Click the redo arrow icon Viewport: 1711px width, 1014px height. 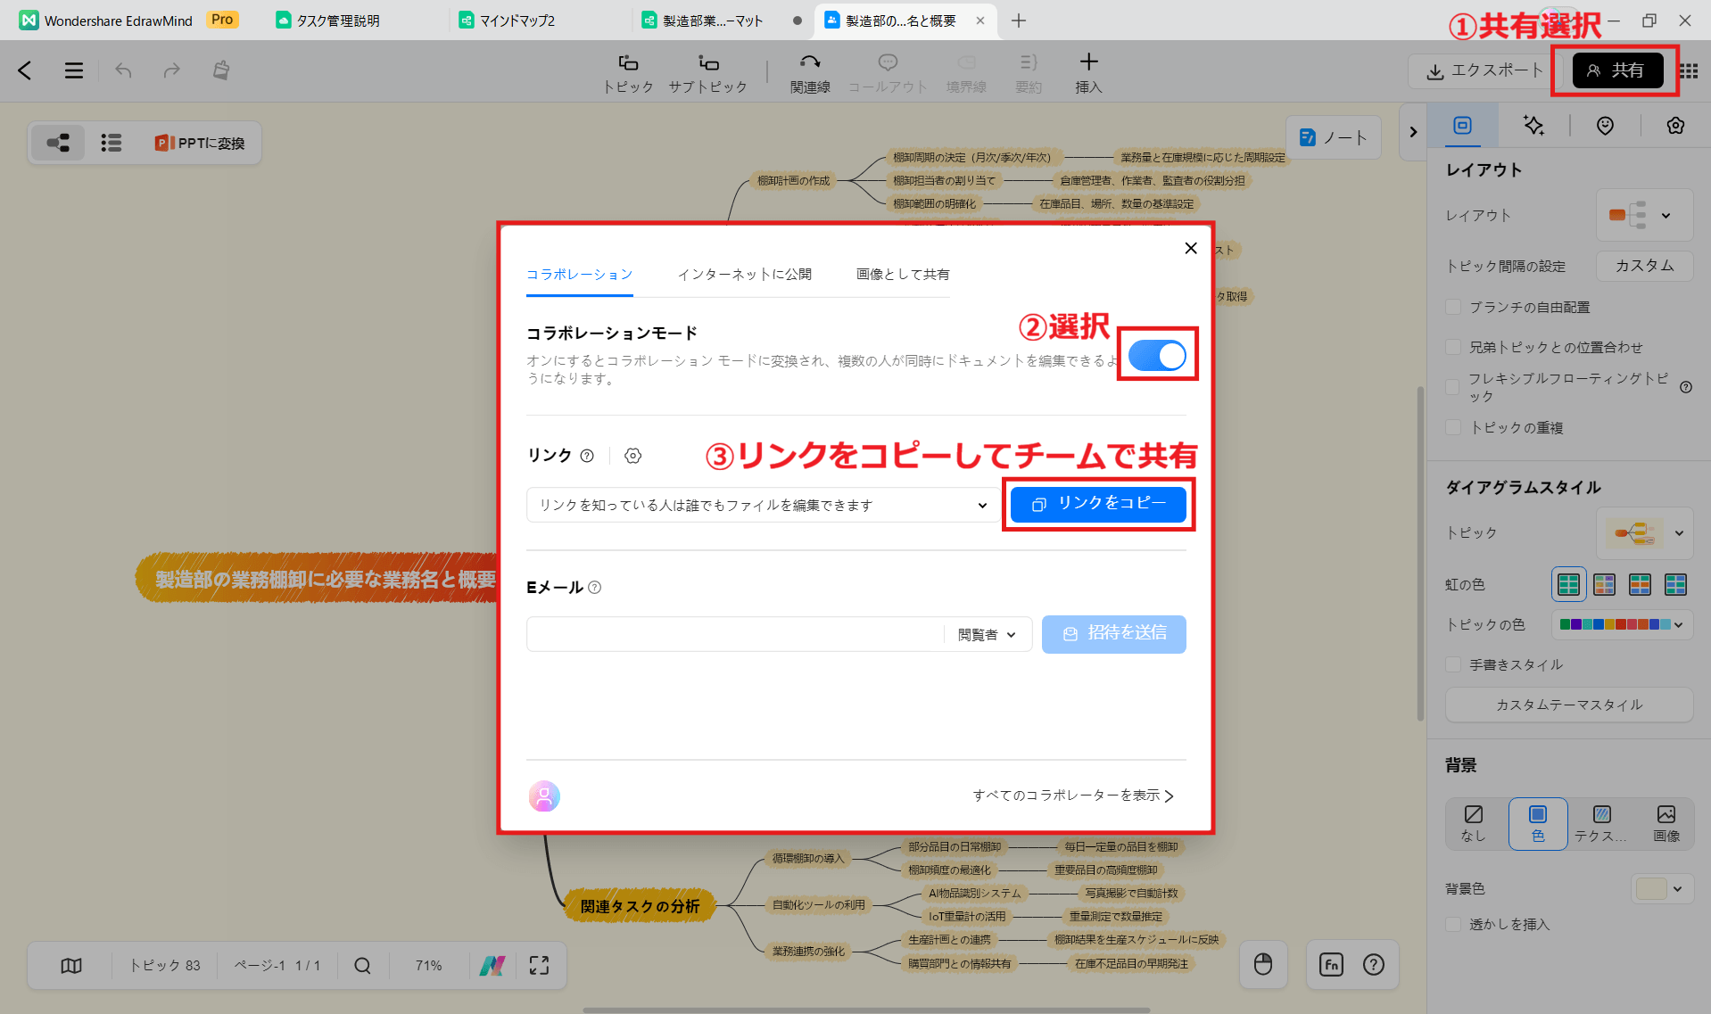[171, 70]
